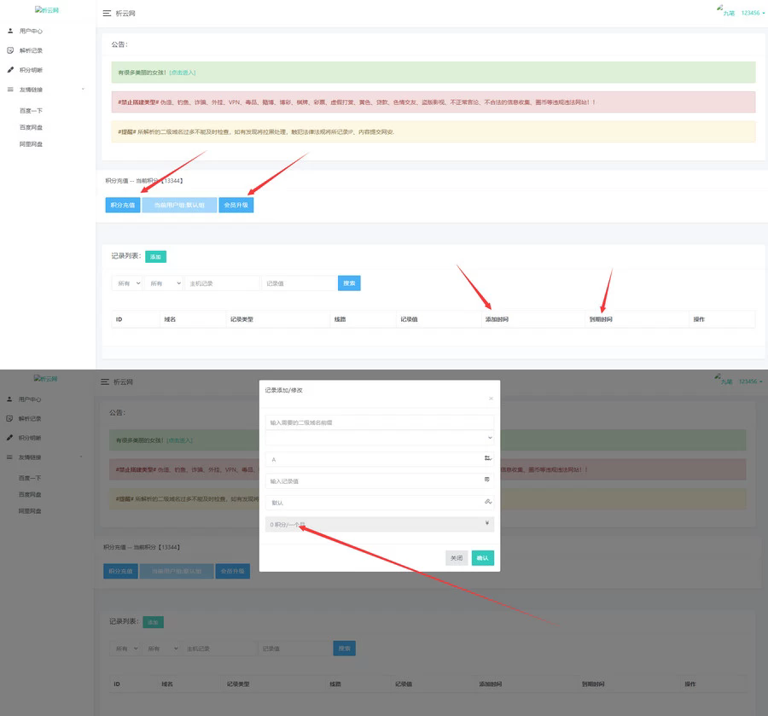Close the 记录添加/修改 dialog with the X icon
The width and height of the screenshot is (768, 716).
click(x=490, y=399)
